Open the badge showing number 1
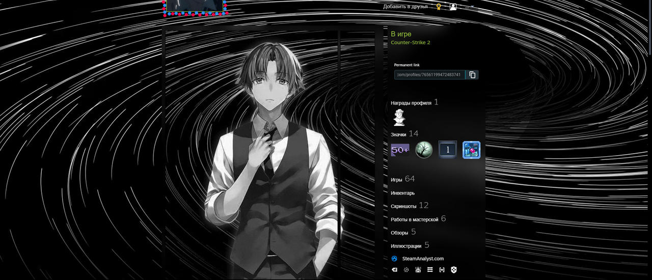The image size is (652, 280). point(448,150)
